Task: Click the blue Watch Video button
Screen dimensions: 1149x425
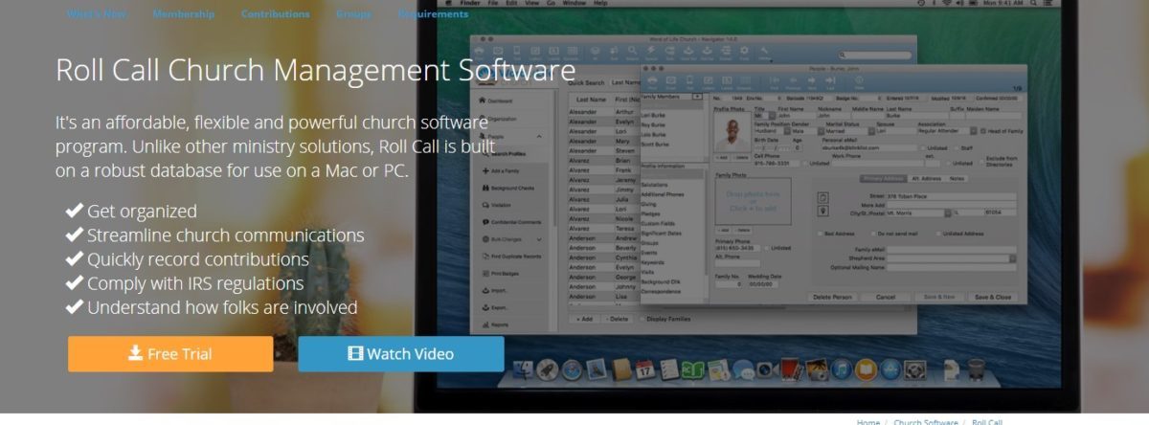Action: [401, 354]
